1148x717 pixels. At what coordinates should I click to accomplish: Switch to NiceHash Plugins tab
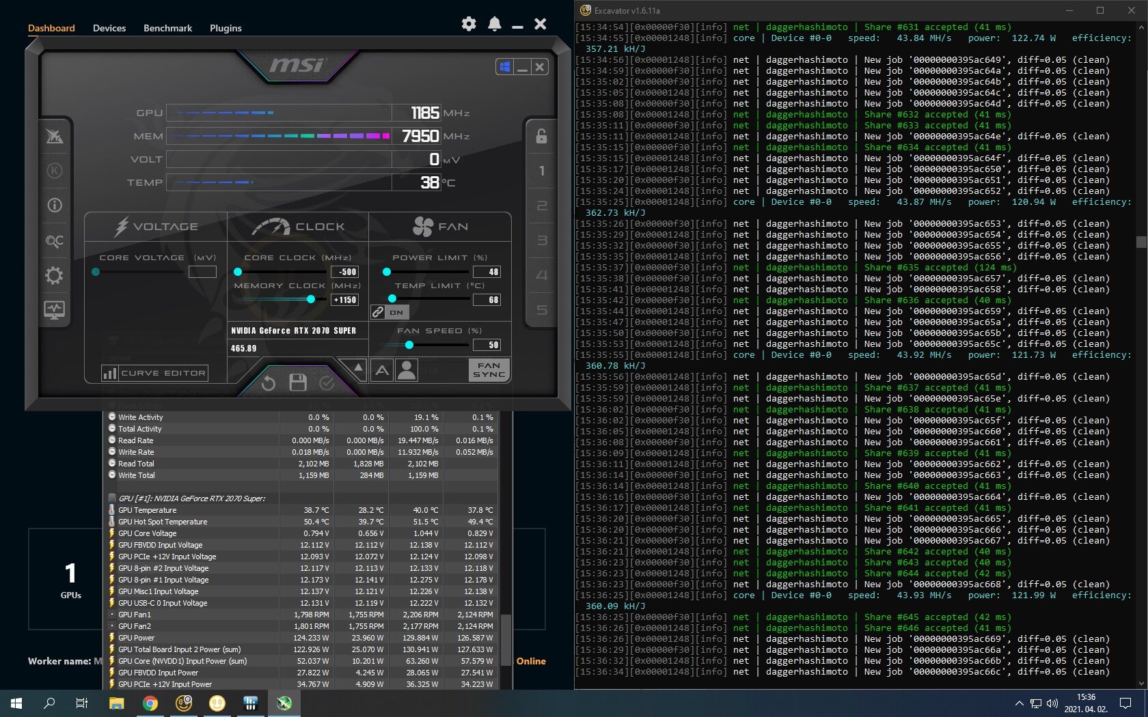click(x=225, y=28)
